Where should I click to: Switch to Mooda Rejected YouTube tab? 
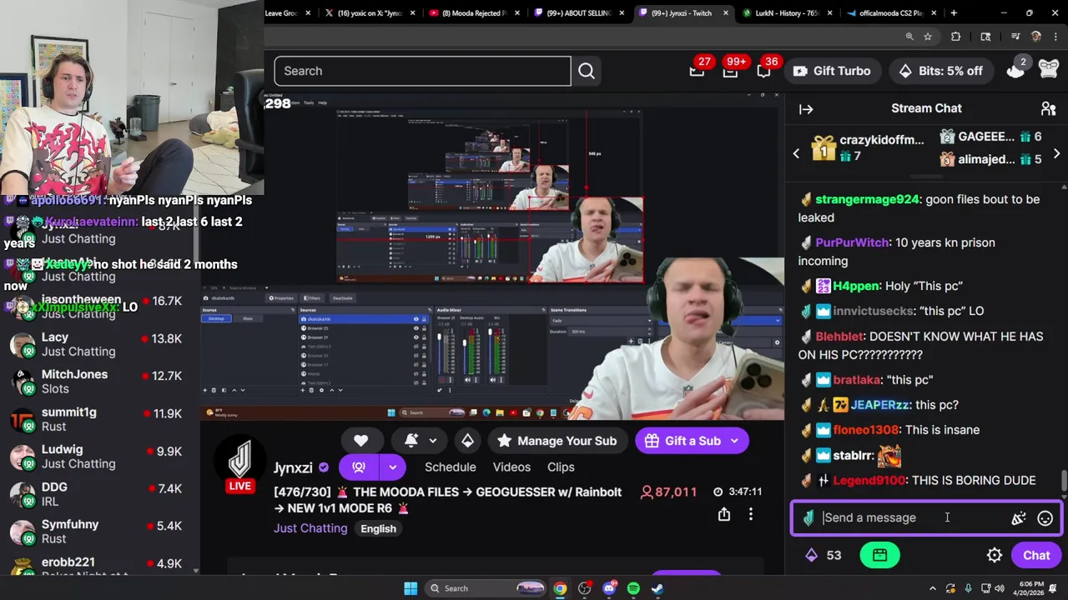473,13
